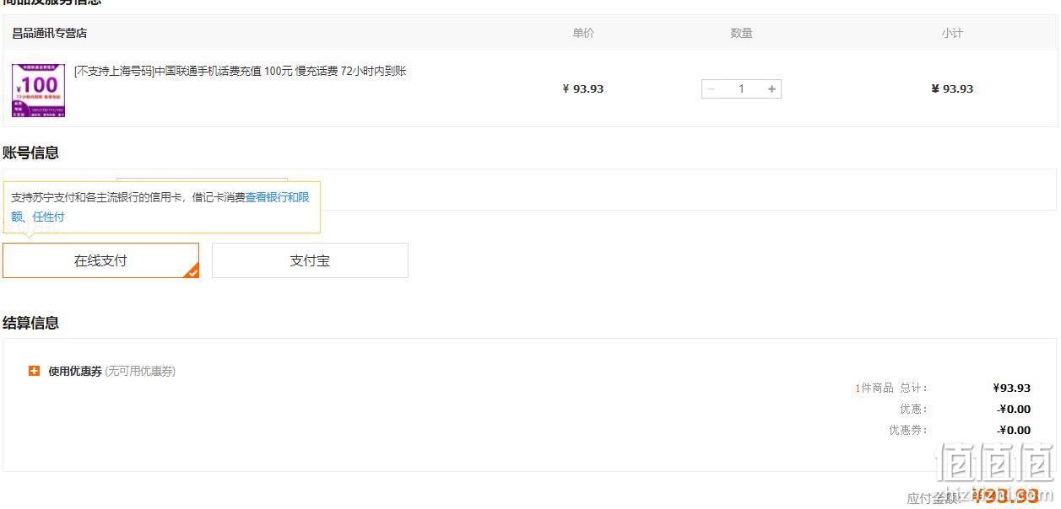
Task: Click the 小计 column header
Action: click(952, 33)
